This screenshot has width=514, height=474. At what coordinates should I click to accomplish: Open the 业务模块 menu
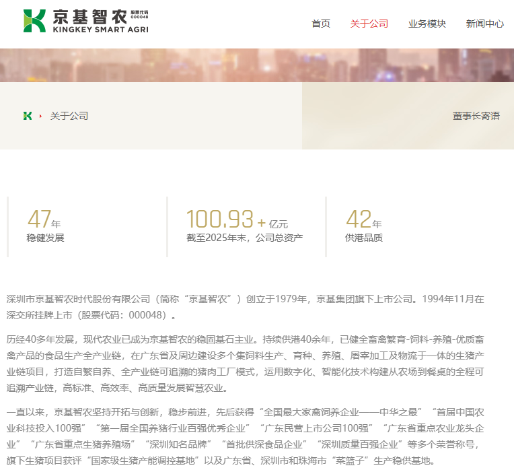[427, 24]
